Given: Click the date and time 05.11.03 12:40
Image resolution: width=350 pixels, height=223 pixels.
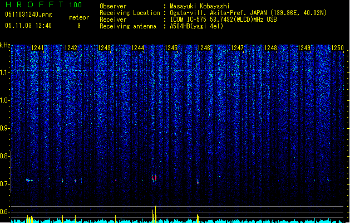Looking at the screenshot, I should click(x=28, y=26).
